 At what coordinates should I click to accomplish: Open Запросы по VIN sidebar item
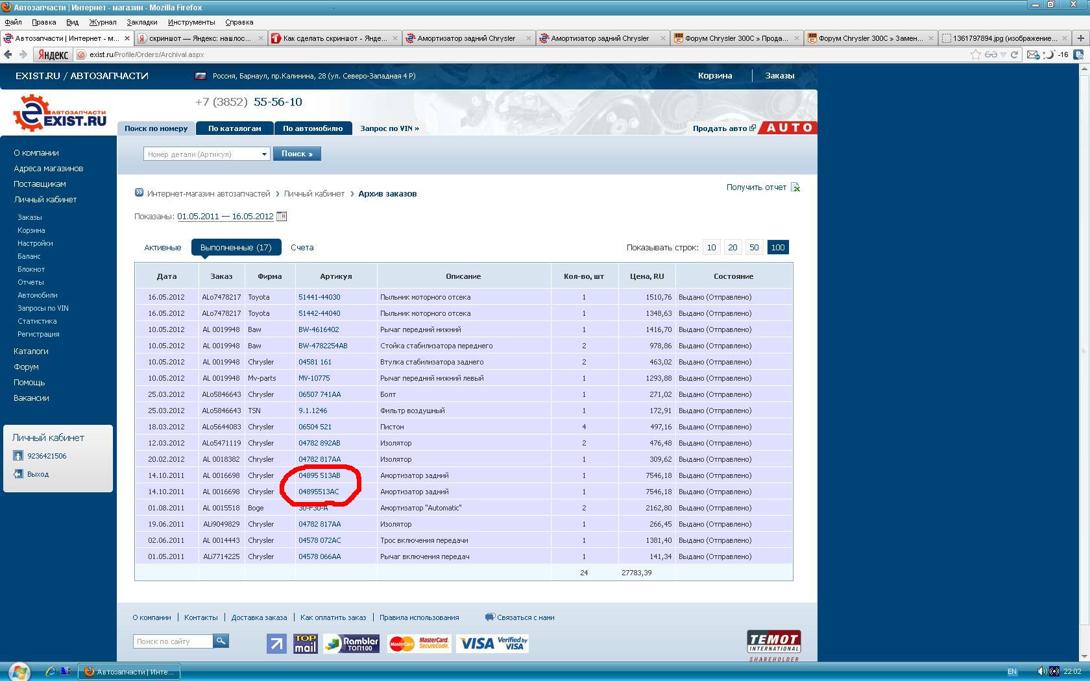pos(43,308)
